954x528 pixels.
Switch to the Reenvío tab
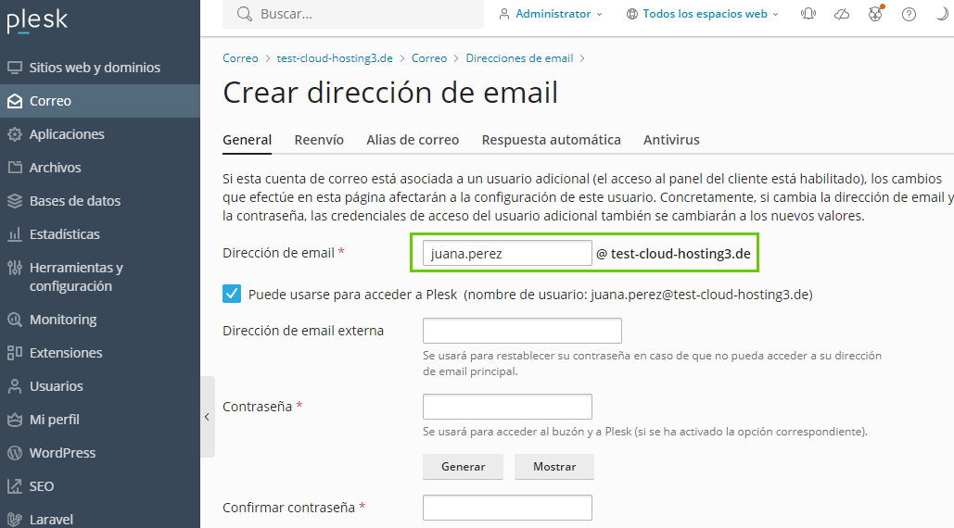coord(319,140)
